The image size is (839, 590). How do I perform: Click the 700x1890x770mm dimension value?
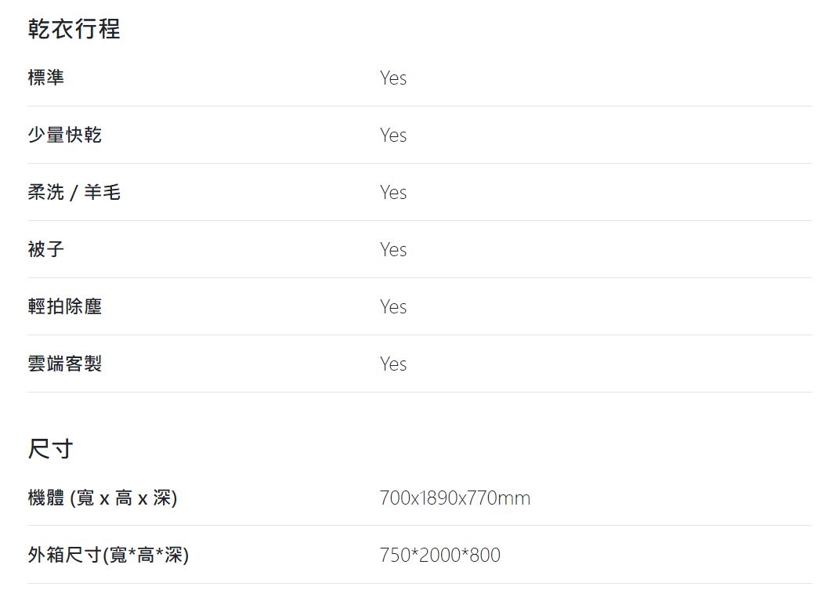(x=455, y=498)
